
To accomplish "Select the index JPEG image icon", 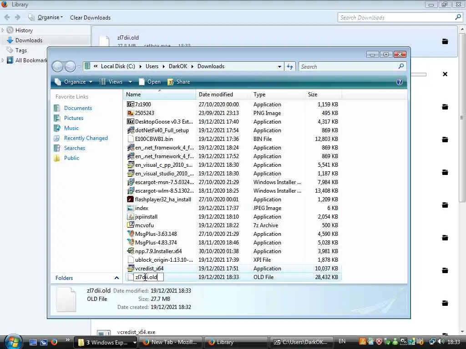I will (x=130, y=208).
